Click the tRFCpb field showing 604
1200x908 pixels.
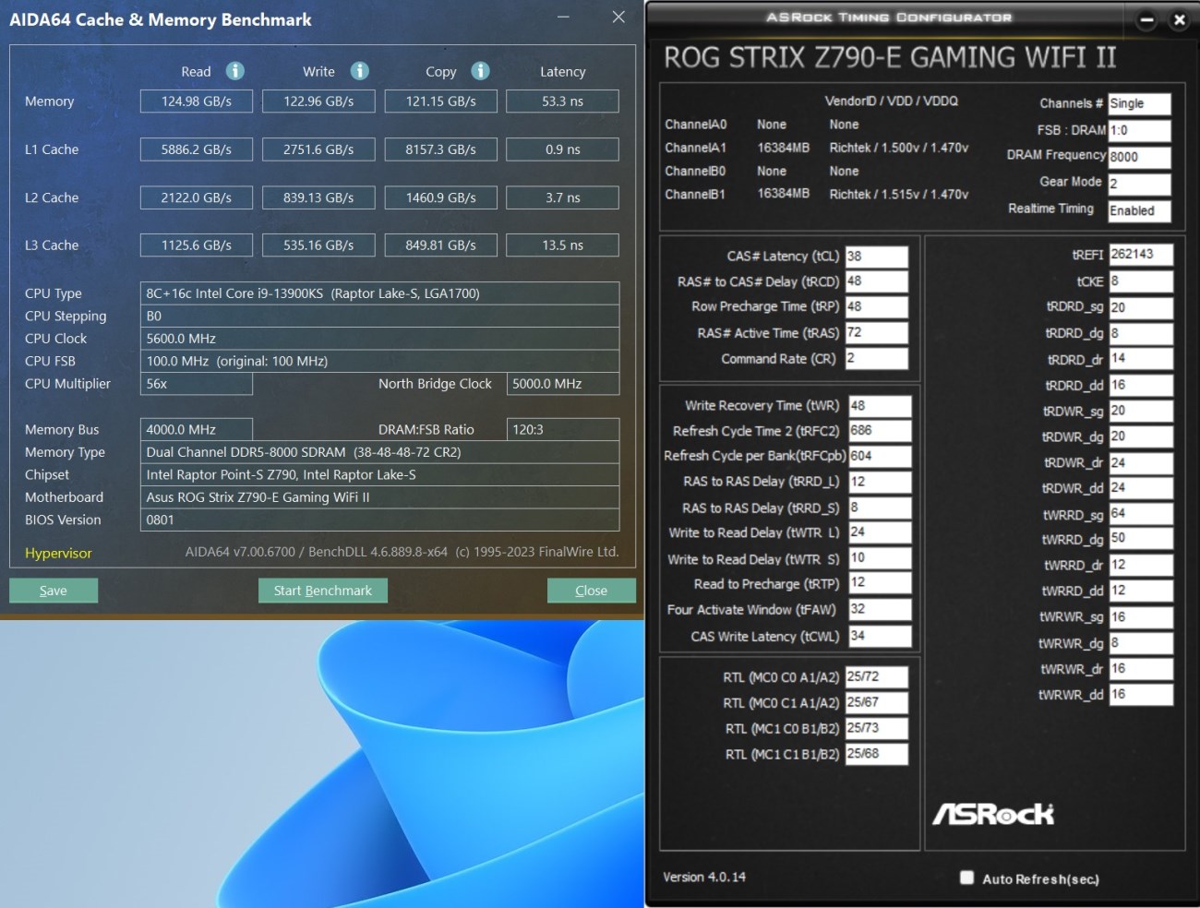(x=881, y=456)
